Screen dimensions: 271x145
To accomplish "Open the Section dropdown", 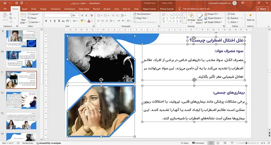I will point(34,22).
